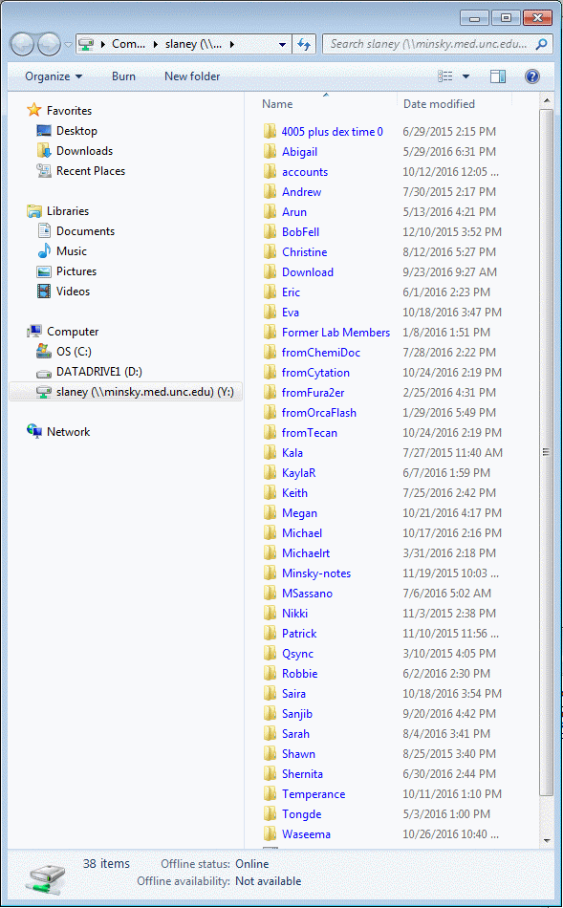The height and width of the screenshot is (908, 563).
Task: Click inside the Search slaney field
Action: tap(428, 44)
